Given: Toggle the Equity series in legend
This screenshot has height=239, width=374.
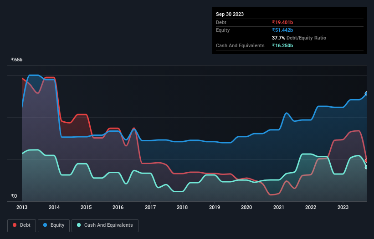Looking at the screenshot, I should pos(54,225).
